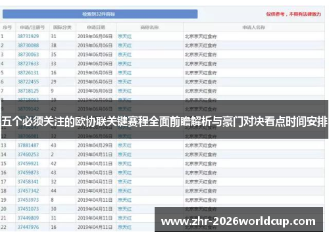Open application number 38727633 link
The image size is (329, 238).
tap(28, 64)
